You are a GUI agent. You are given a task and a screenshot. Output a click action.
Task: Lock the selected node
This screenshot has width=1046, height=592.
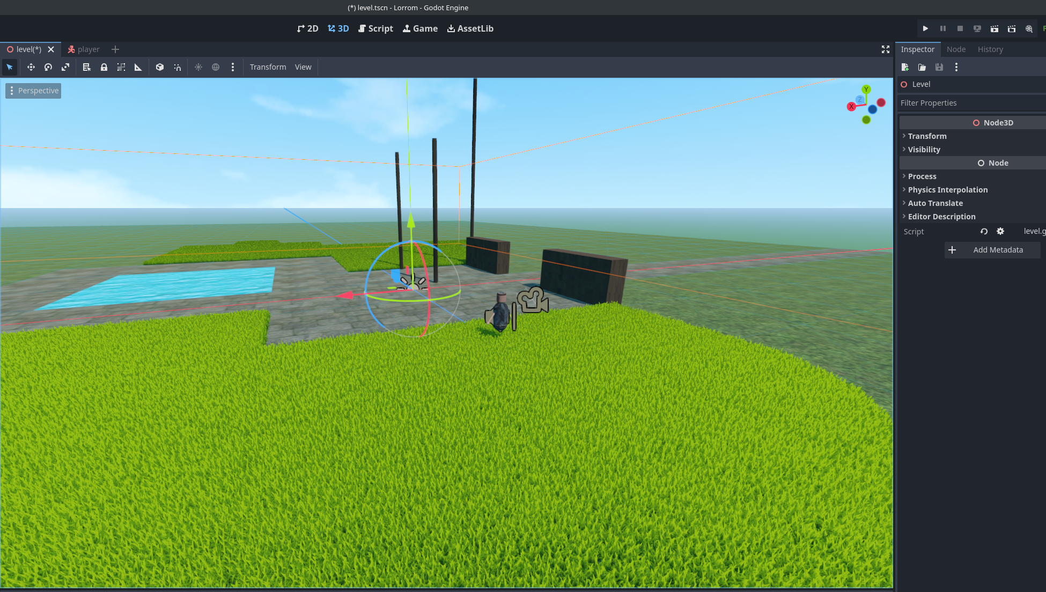[x=104, y=67]
